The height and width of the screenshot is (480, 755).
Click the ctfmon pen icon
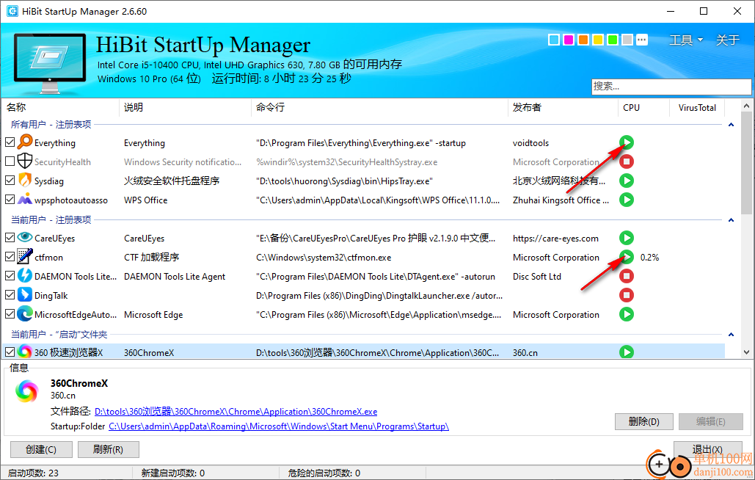click(24, 257)
